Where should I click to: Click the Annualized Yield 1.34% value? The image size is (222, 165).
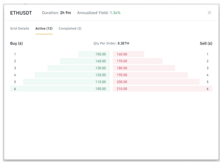click(x=115, y=13)
